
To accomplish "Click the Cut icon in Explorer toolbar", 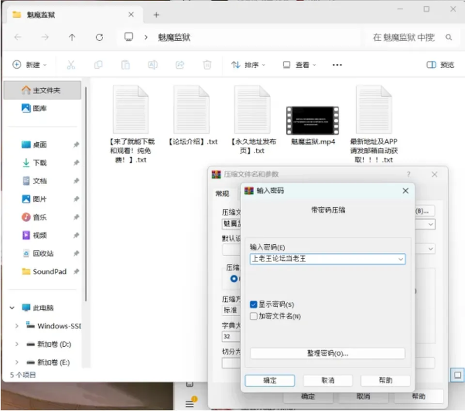I will tap(71, 65).
